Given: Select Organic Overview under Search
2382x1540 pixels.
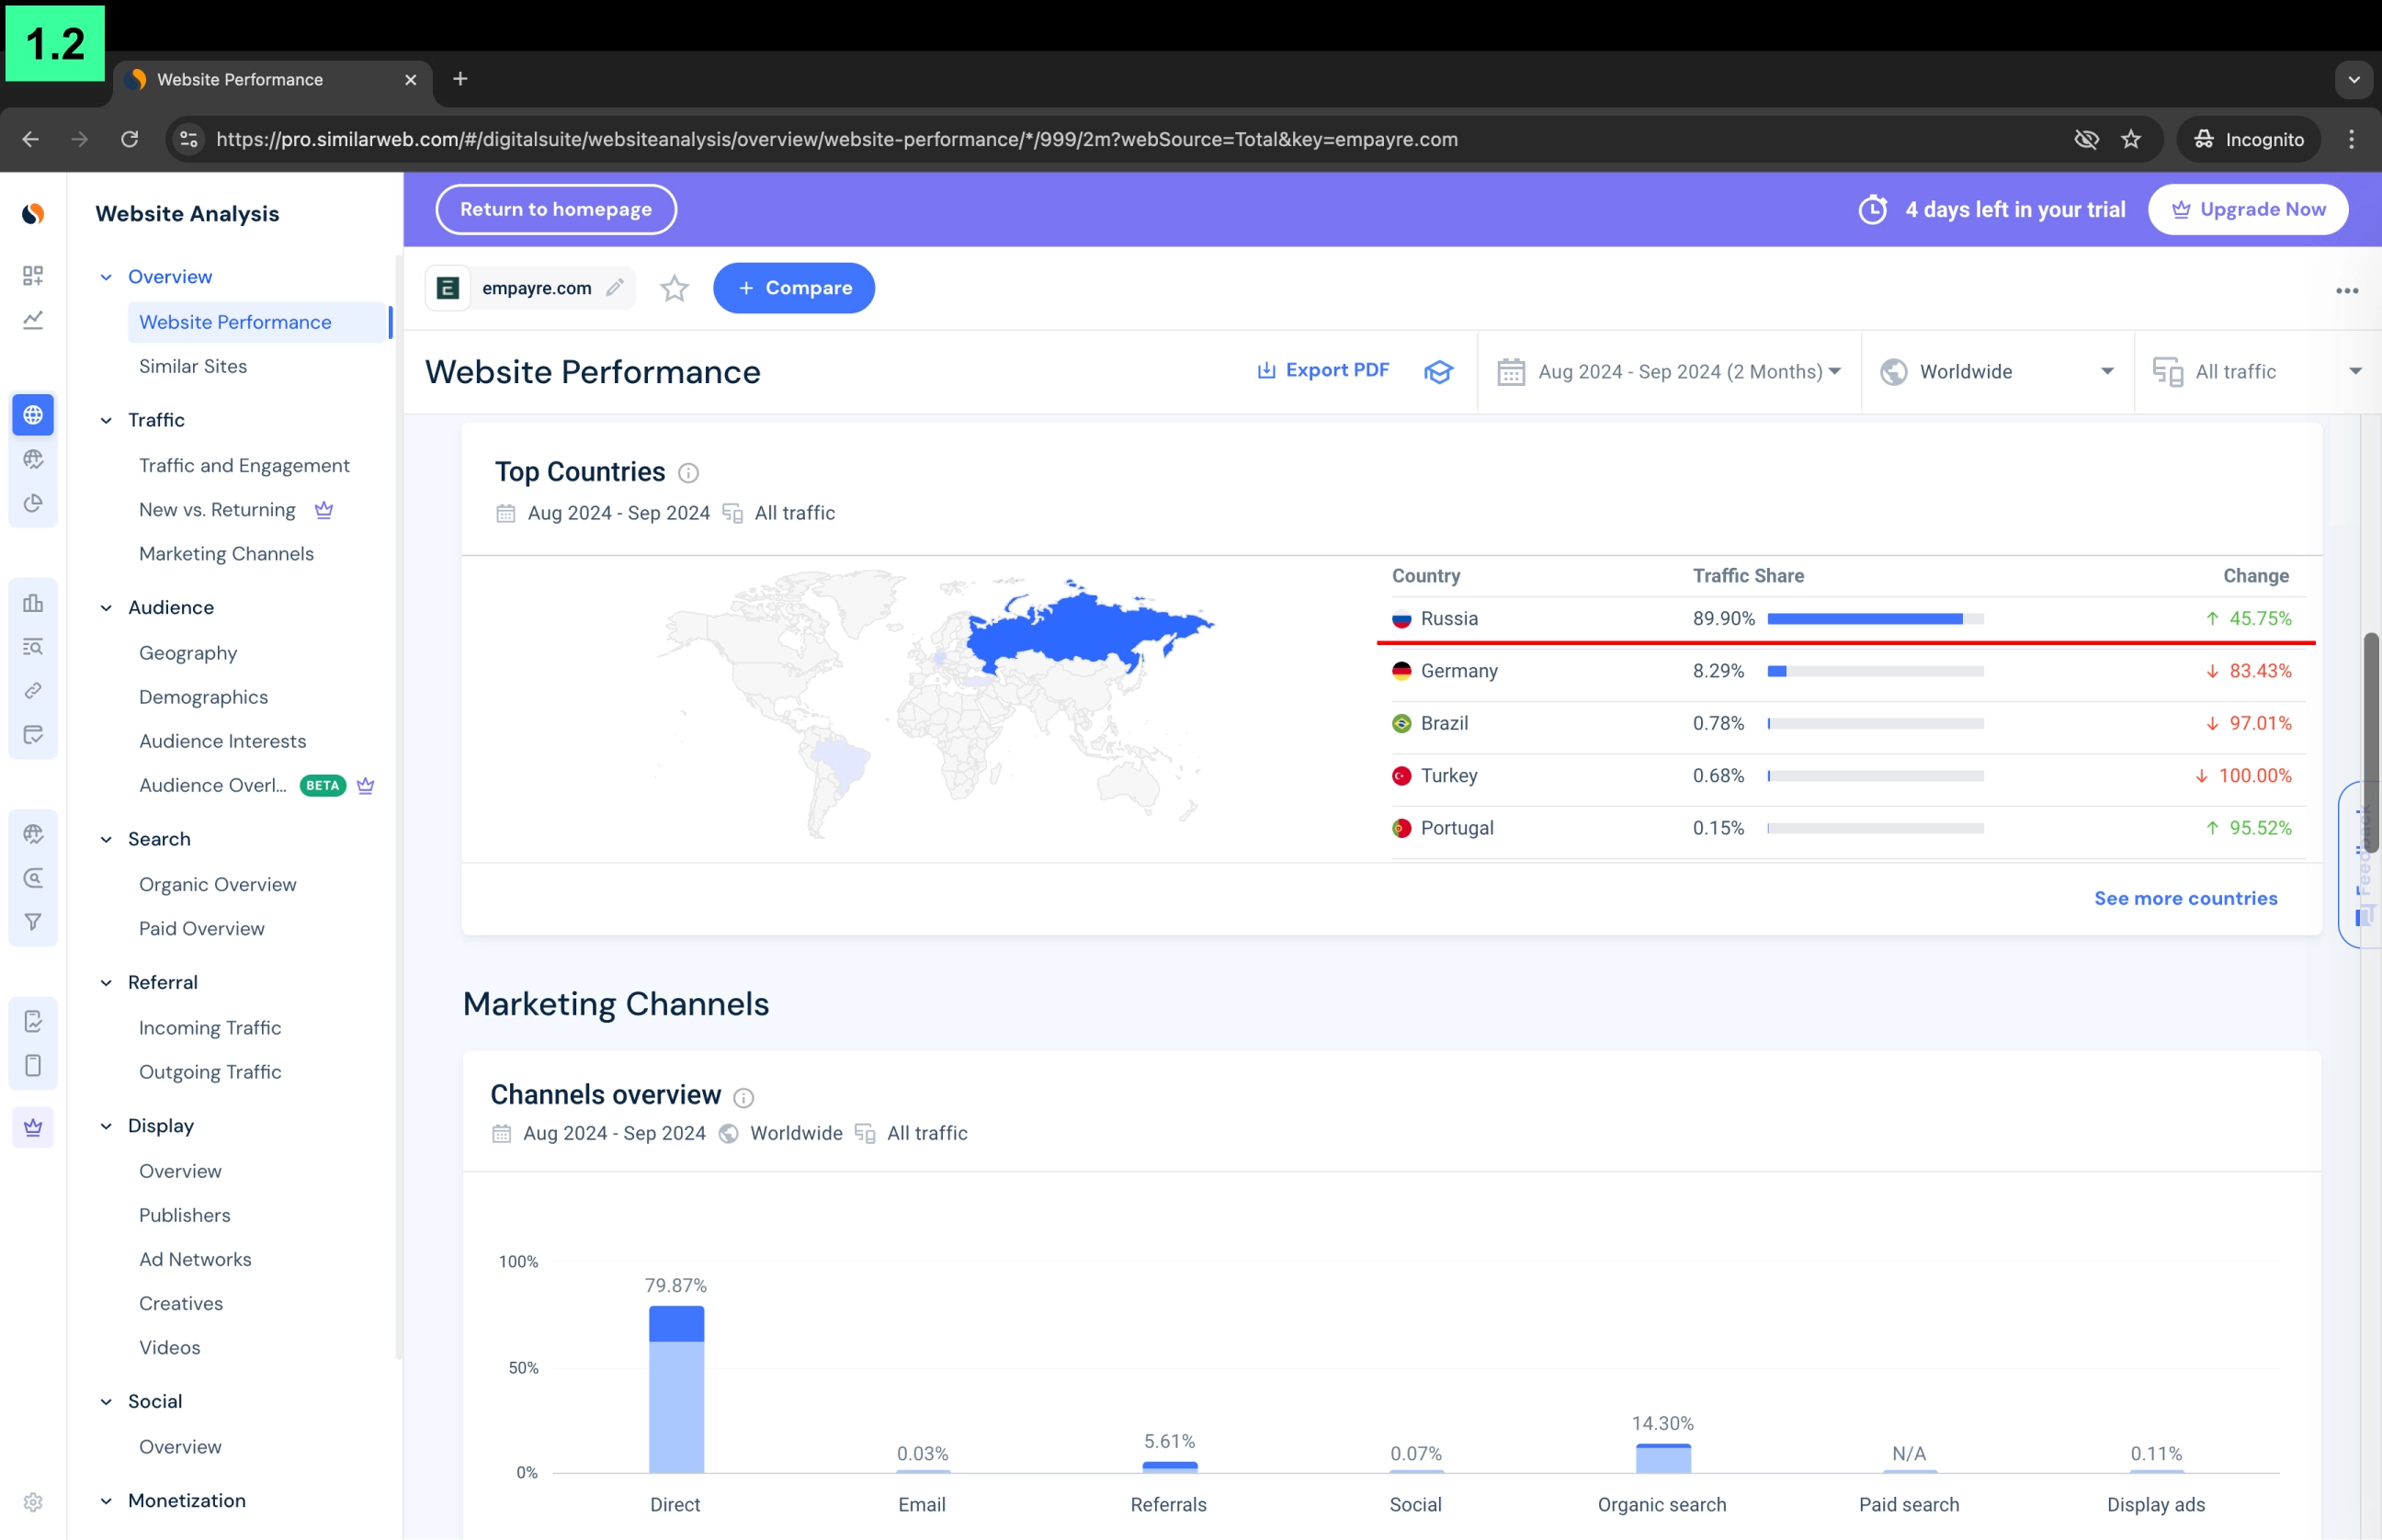Looking at the screenshot, I should click(x=217, y=884).
